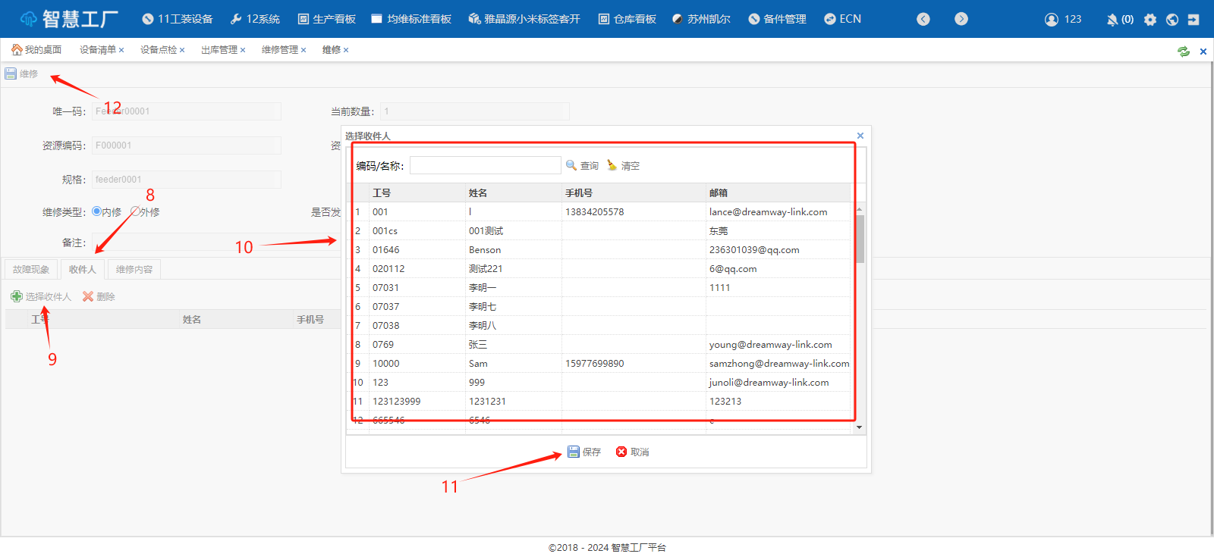This screenshot has width=1214, height=560.
Task: Click the notification bell icon
Action: pyautogui.click(x=1112, y=20)
